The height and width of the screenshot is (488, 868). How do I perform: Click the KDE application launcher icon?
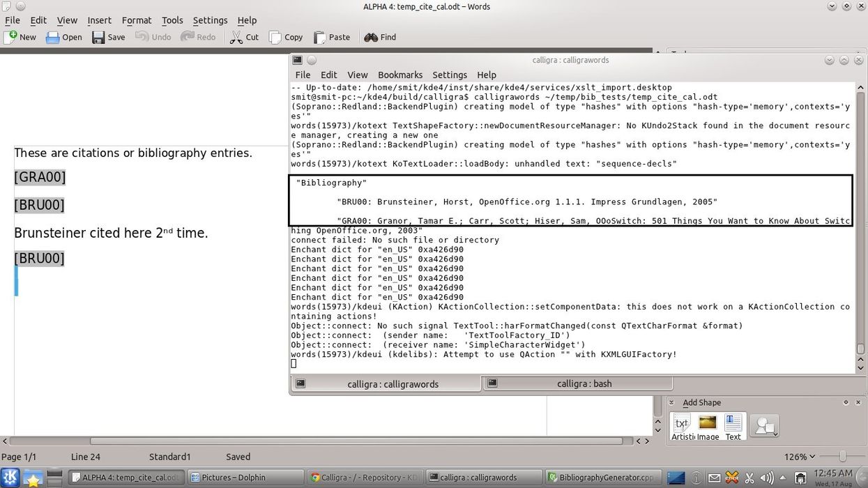[x=11, y=478]
